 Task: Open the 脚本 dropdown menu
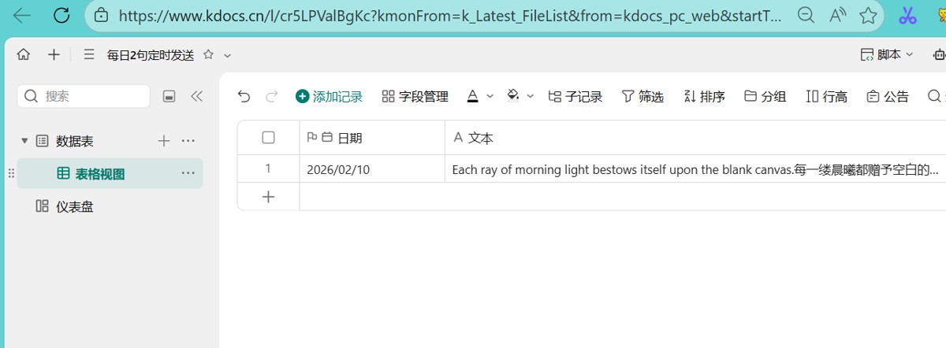click(887, 54)
